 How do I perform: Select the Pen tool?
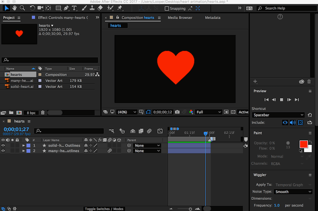(x=66, y=8)
